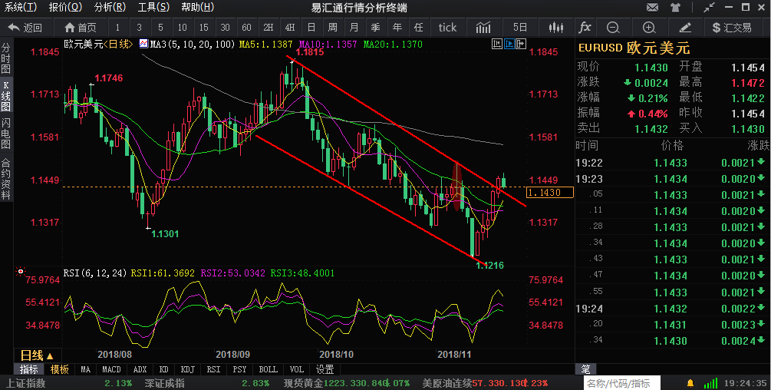771x390 pixels.
Task: Select the 分时图 side panel tab
Action: tap(6, 58)
